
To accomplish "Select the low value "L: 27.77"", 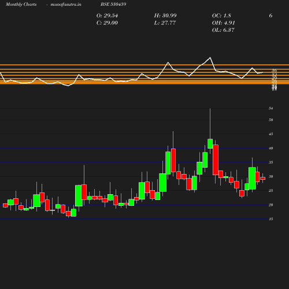I will tap(165, 23).
